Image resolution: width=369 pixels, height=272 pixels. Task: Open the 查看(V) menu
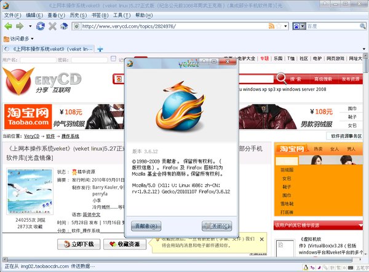coord(56,15)
